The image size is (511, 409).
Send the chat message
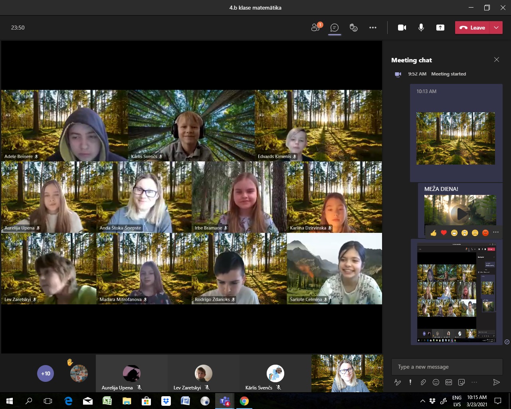496,382
